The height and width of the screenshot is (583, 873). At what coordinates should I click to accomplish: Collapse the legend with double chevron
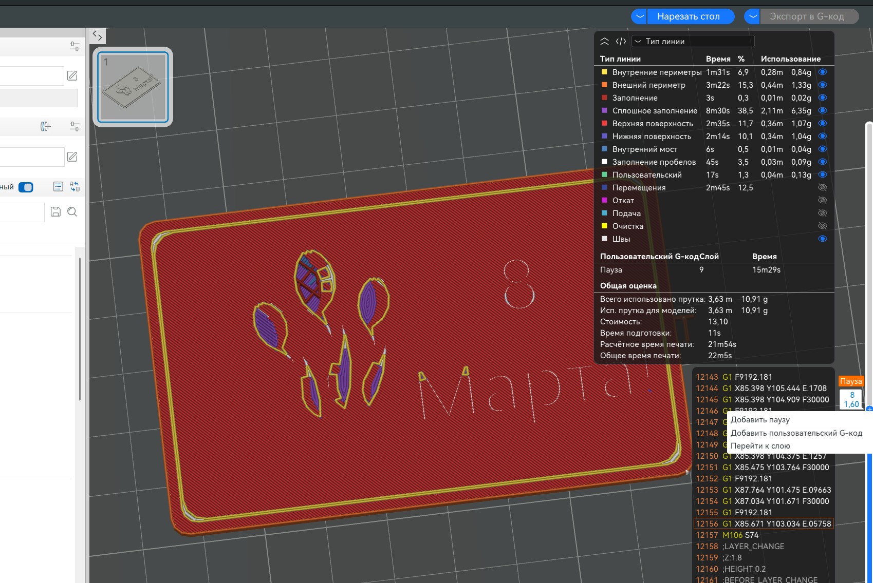(x=605, y=42)
